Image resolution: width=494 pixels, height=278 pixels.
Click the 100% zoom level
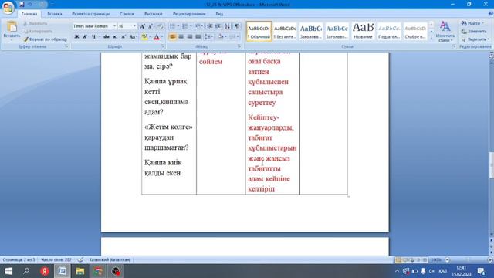pyautogui.click(x=436, y=259)
